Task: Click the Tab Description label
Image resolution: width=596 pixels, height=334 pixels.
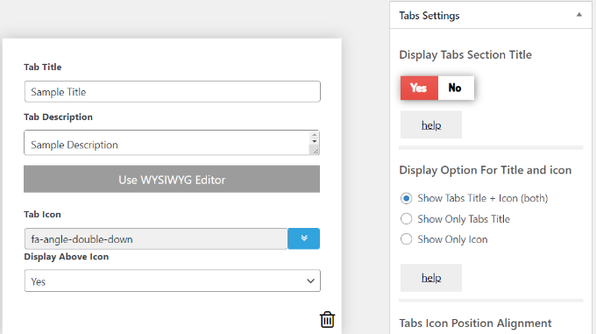Action: point(58,117)
